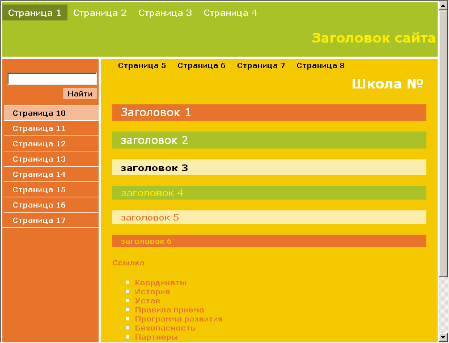Navigate to Страница 6 in the submenu
Viewport: 449px width, 343px height.
(201, 65)
